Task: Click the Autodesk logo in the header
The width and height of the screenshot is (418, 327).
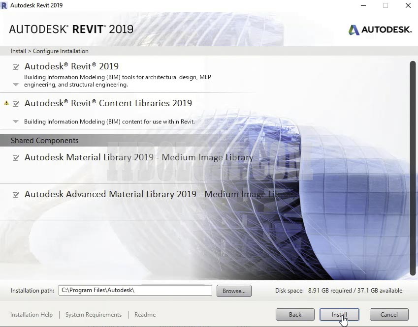Action: [380, 30]
